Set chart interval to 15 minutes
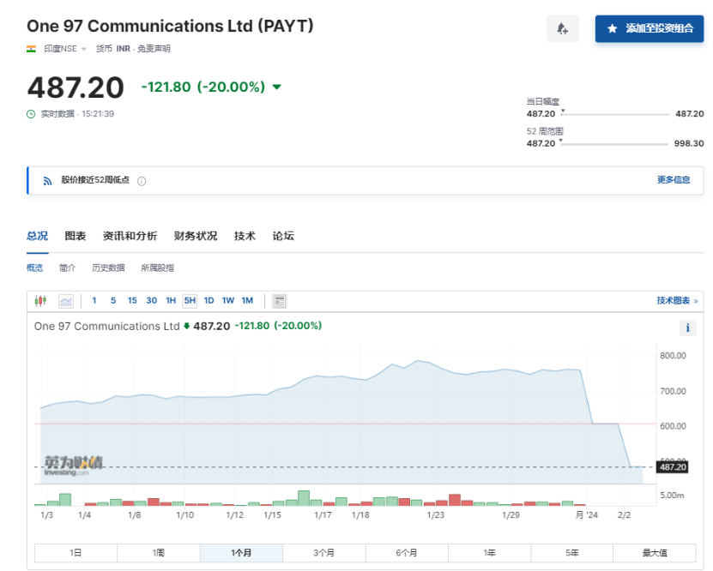The height and width of the screenshot is (571, 713). tap(132, 301)
